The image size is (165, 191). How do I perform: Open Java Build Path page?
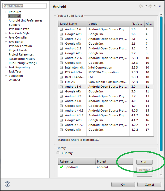[19, 29]
